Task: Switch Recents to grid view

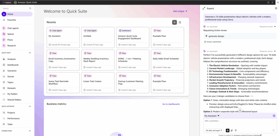Action: 175,22
